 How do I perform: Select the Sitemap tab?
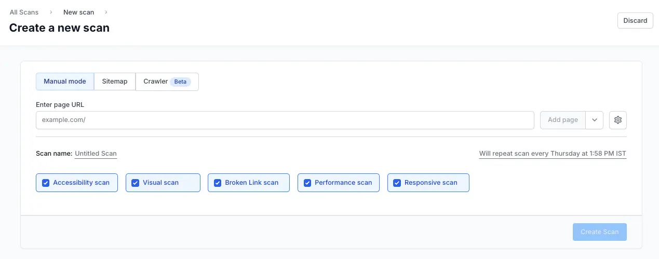click(115, 81)
